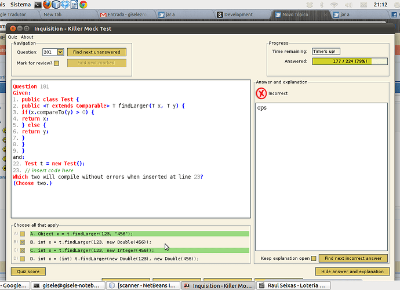Screen dimensions: 400x290
Task: Open the Question number dropdown
Action: (x=60, y=52)
